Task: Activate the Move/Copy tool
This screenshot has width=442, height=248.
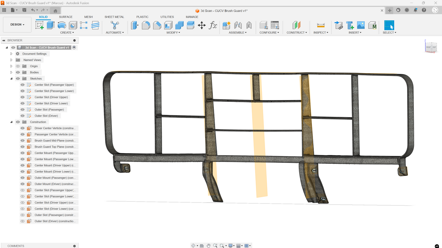Action: pos(202,25)
